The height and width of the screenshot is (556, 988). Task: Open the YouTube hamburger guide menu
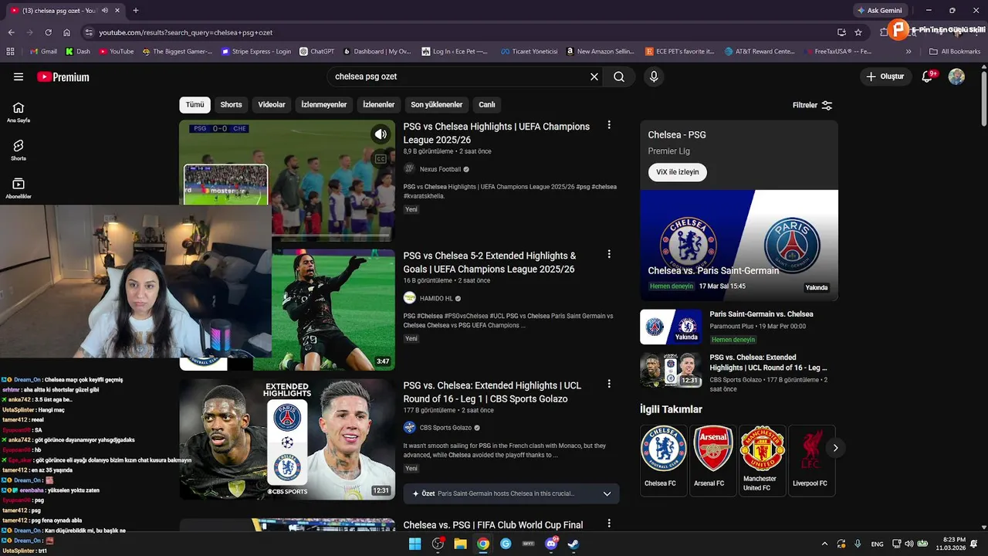[19, 76]
